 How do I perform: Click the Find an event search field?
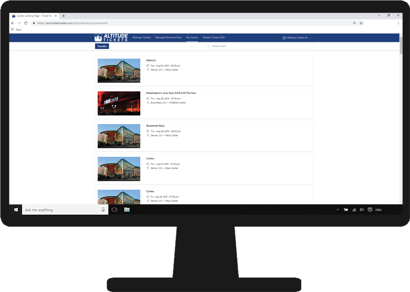(x=259, y=46)
